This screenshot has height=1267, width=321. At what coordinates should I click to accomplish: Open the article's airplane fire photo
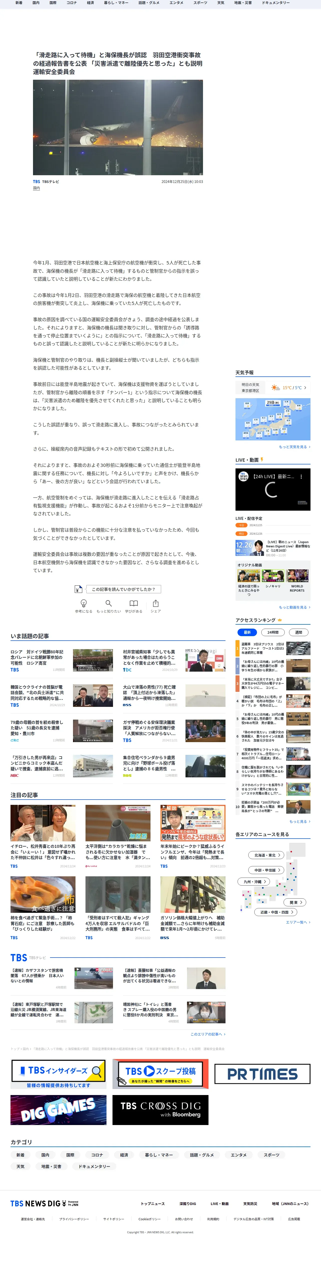click(118, 127)
